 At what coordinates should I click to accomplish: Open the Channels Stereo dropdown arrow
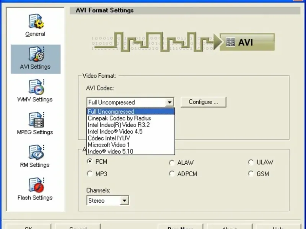124,200
